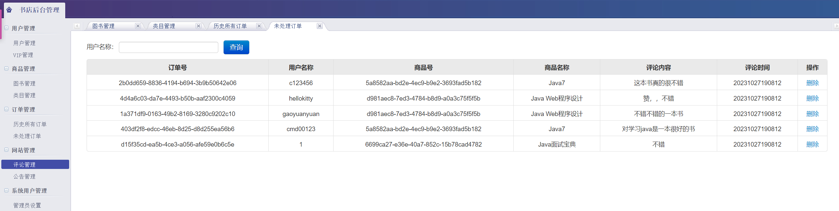Close the 类目管理 tab
This screenshot has width=839, height=211.
coord(199,26)
